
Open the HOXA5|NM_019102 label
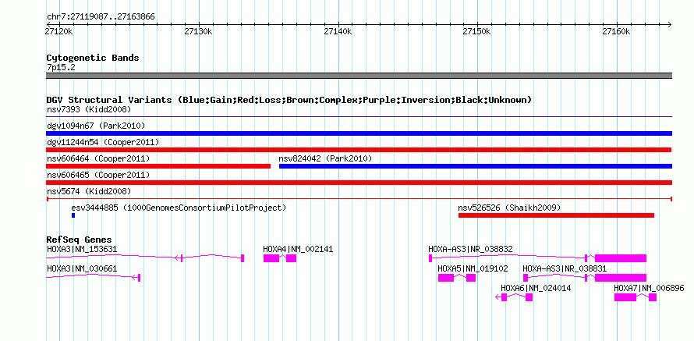pos(473,268)
